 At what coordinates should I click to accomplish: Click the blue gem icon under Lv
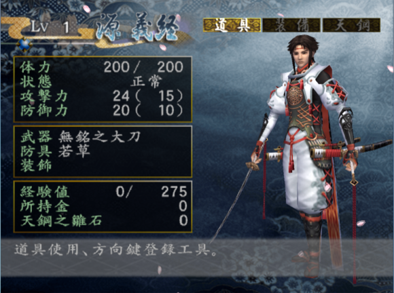pos(24,44)
